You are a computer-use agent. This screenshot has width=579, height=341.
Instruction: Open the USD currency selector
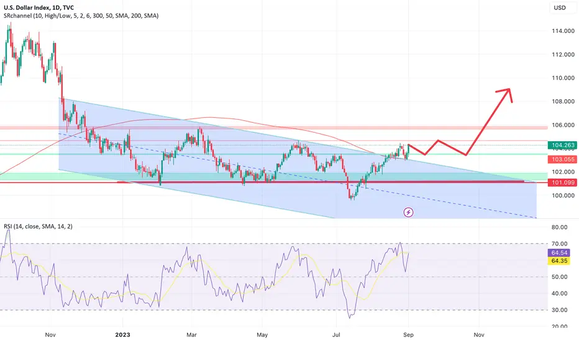pyautogui.click(x=563, y=7)
